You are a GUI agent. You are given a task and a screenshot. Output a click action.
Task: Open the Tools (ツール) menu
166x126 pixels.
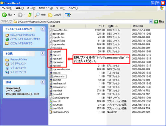click(x=61, y=8)
